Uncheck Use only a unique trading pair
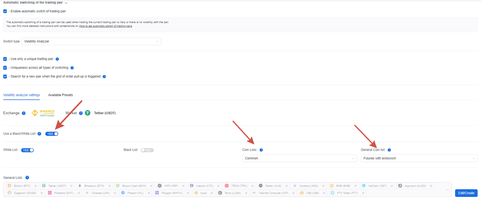Viewport: 481px width, 201px height. pos(5,59)
